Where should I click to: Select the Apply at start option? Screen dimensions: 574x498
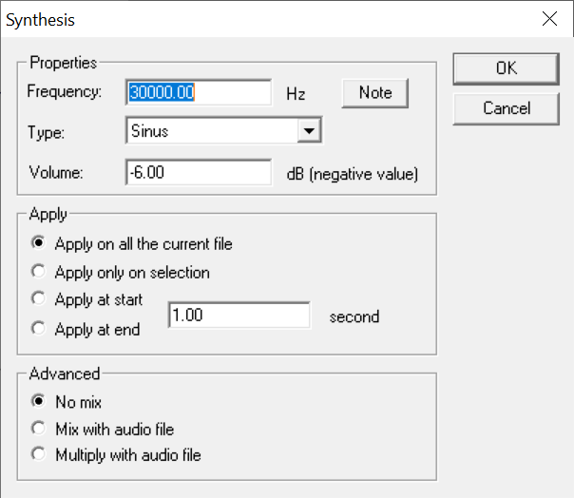tap(38, 299)
